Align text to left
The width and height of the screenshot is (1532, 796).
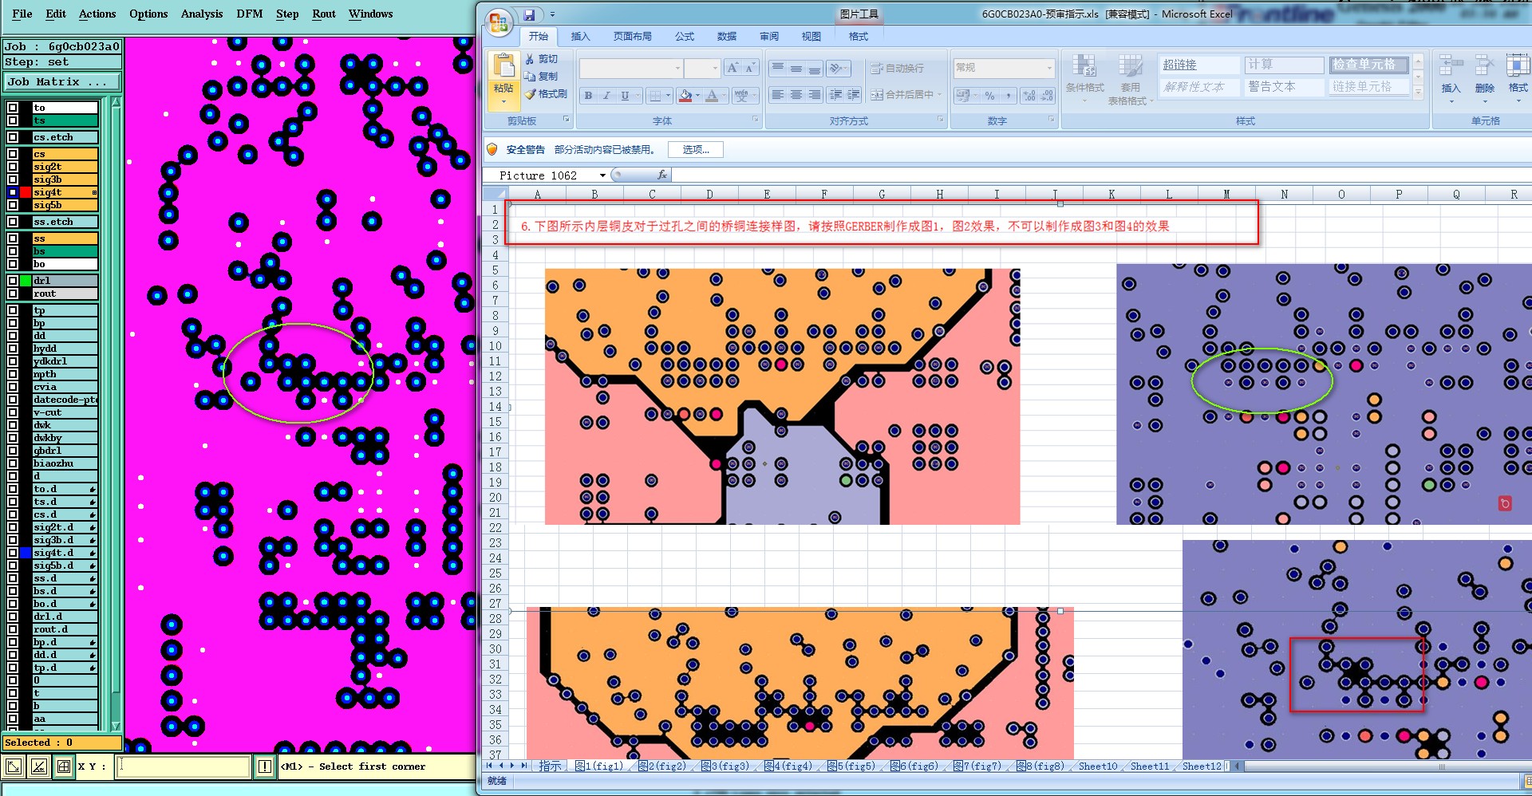point(778,95)
